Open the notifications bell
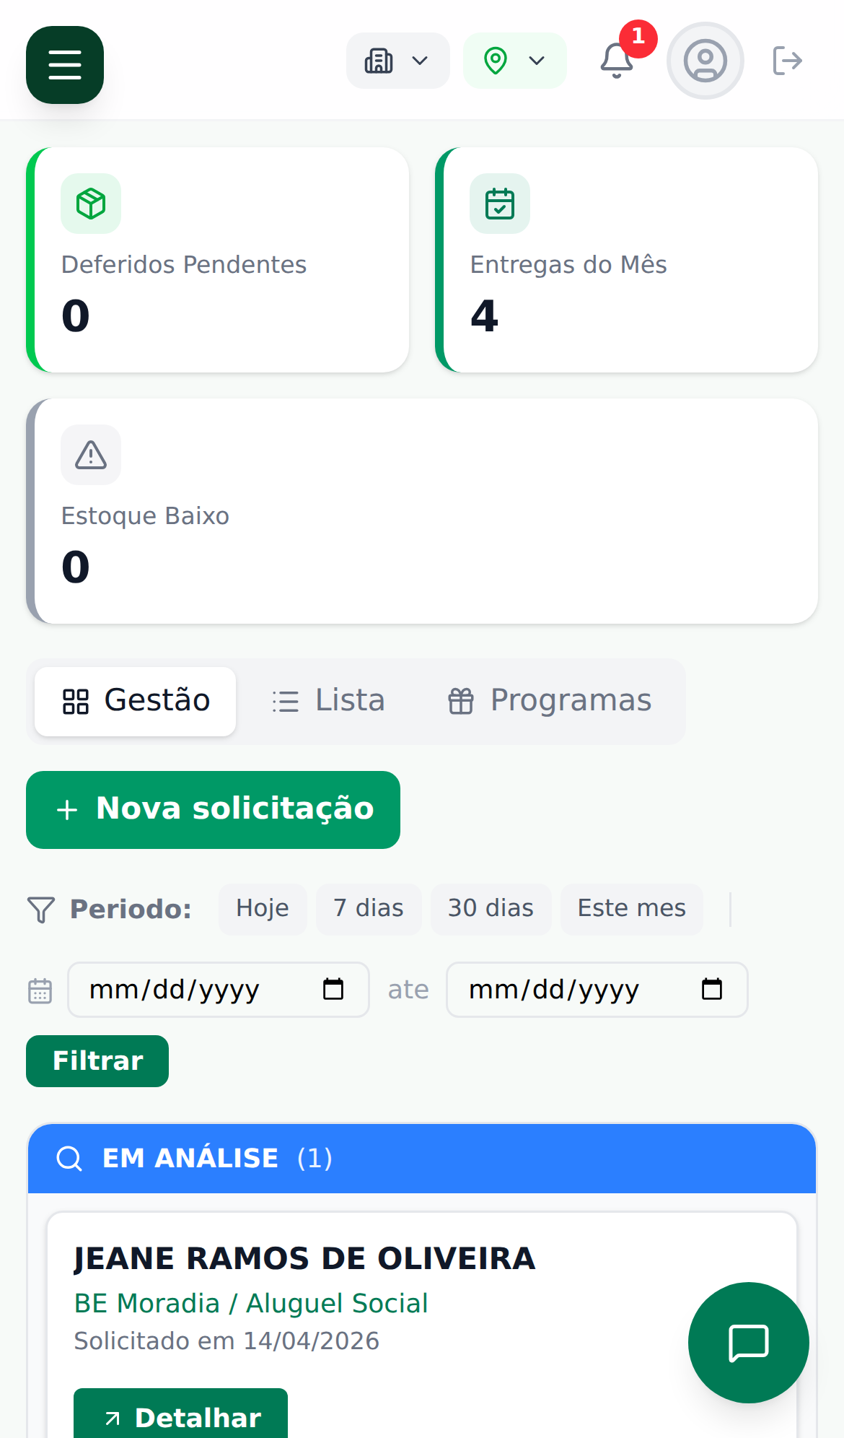This screenshot has width=844, height=1438. coord(617,61)
